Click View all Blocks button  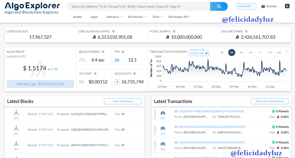pyautogui.click(x=123, y=101)
